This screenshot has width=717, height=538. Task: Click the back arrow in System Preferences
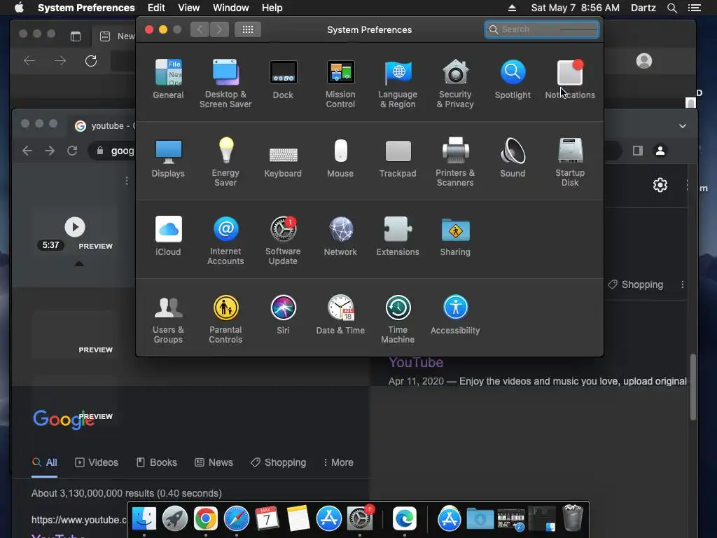coord(200,29)
